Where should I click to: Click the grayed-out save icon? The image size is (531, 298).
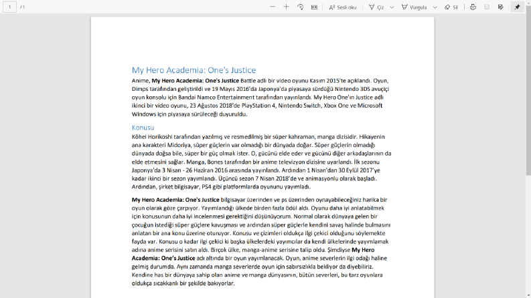coord(487,7)
